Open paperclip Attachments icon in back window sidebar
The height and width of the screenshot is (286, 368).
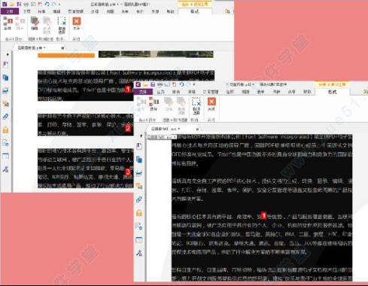tap(5, 117)
